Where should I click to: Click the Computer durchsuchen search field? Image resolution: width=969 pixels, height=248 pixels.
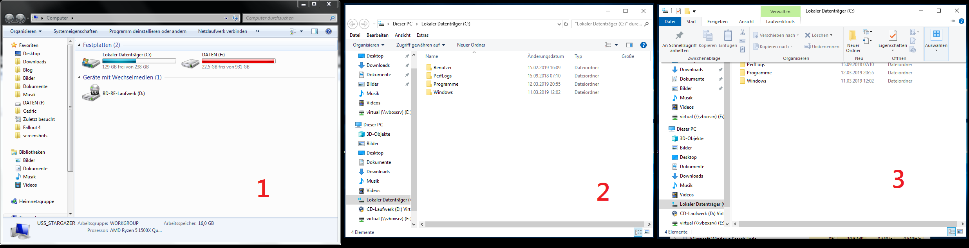tap(286, 18)
